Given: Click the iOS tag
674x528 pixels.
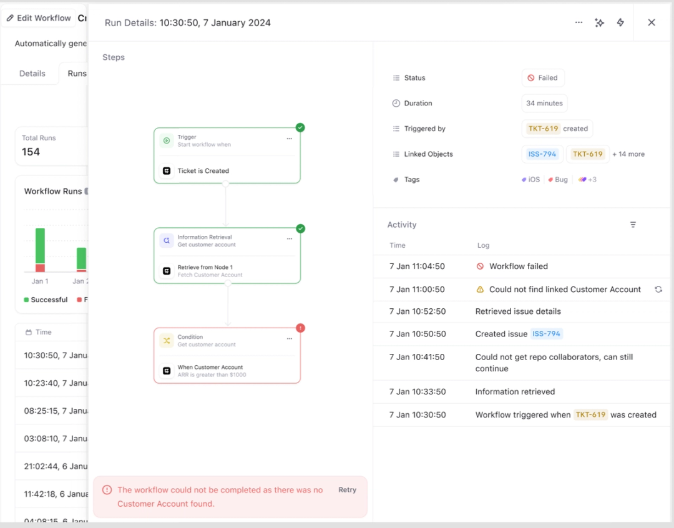Looking at the screenshot, I should coord(531,180).
